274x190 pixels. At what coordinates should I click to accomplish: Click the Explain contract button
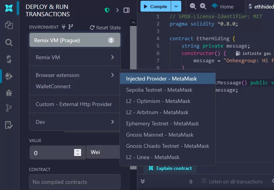pos(170,168)
